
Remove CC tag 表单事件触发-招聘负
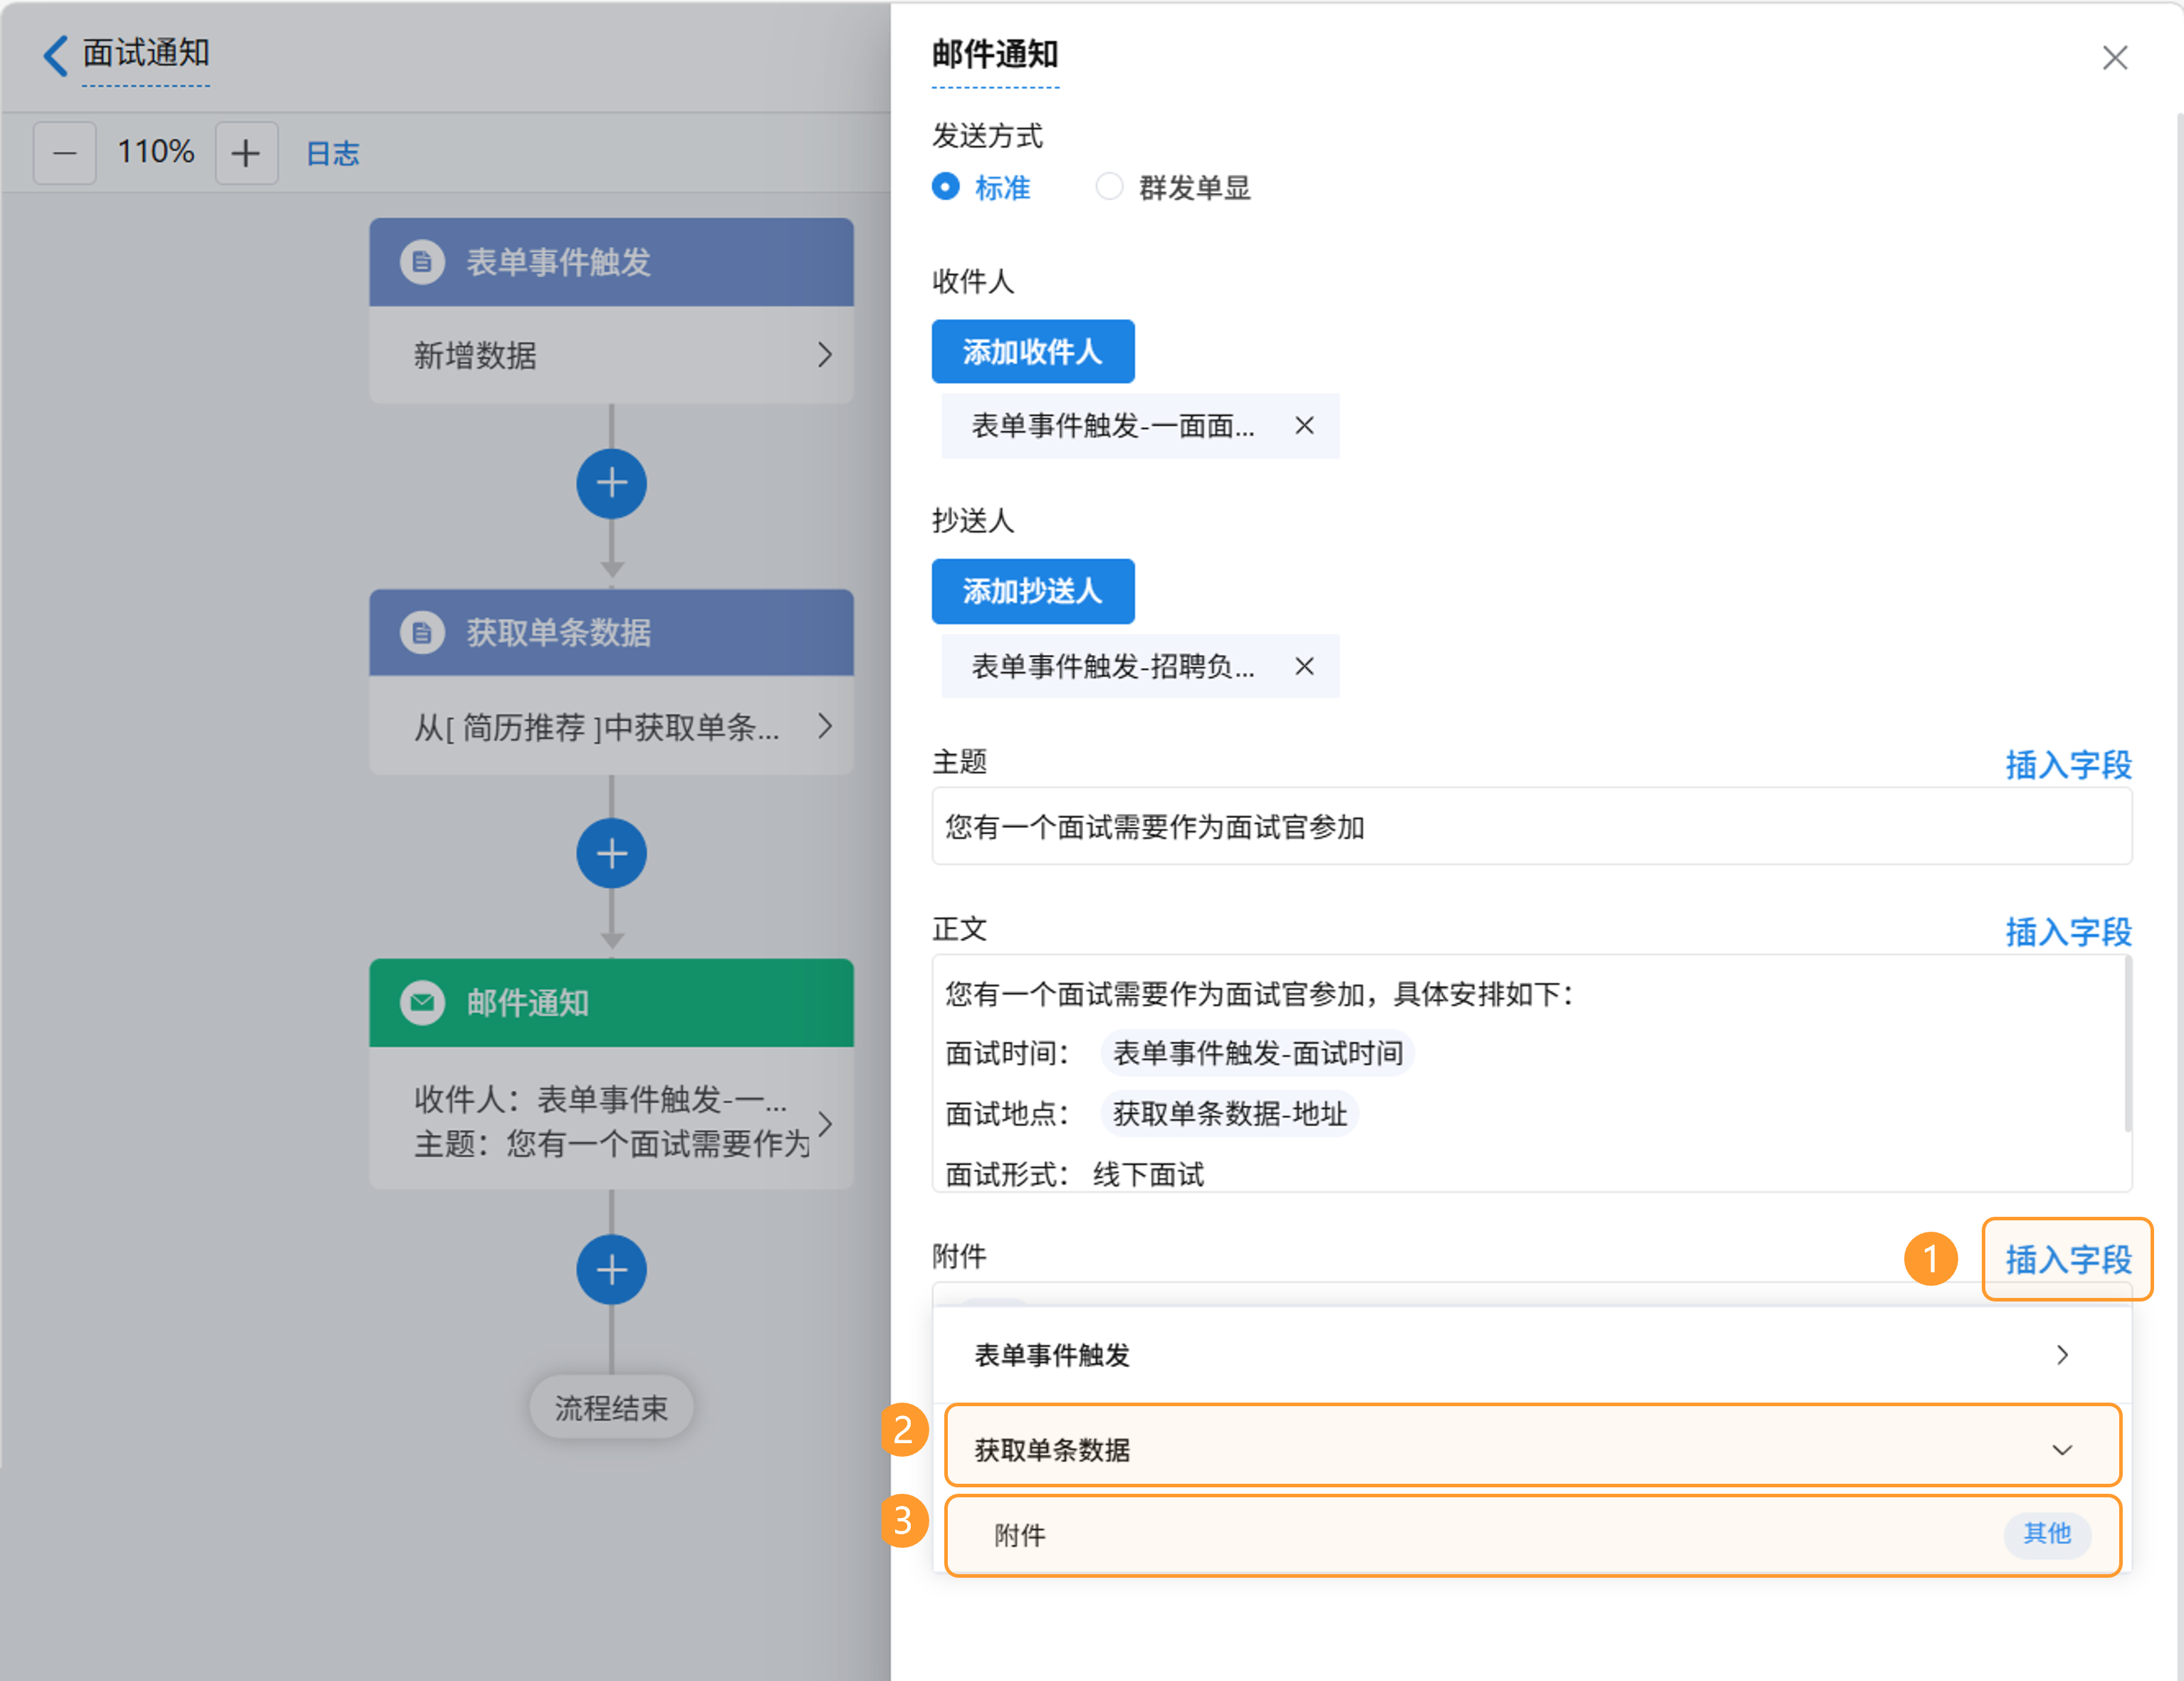coord(1304,666)
